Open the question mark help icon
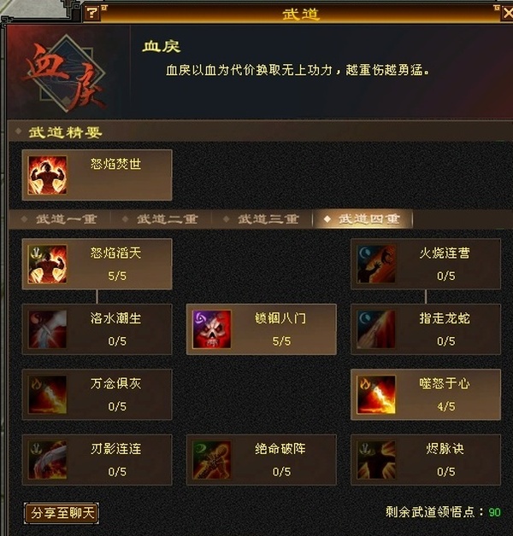Image resolution: width=513 pixels, height=536 pixels. [x=91, y=14]
